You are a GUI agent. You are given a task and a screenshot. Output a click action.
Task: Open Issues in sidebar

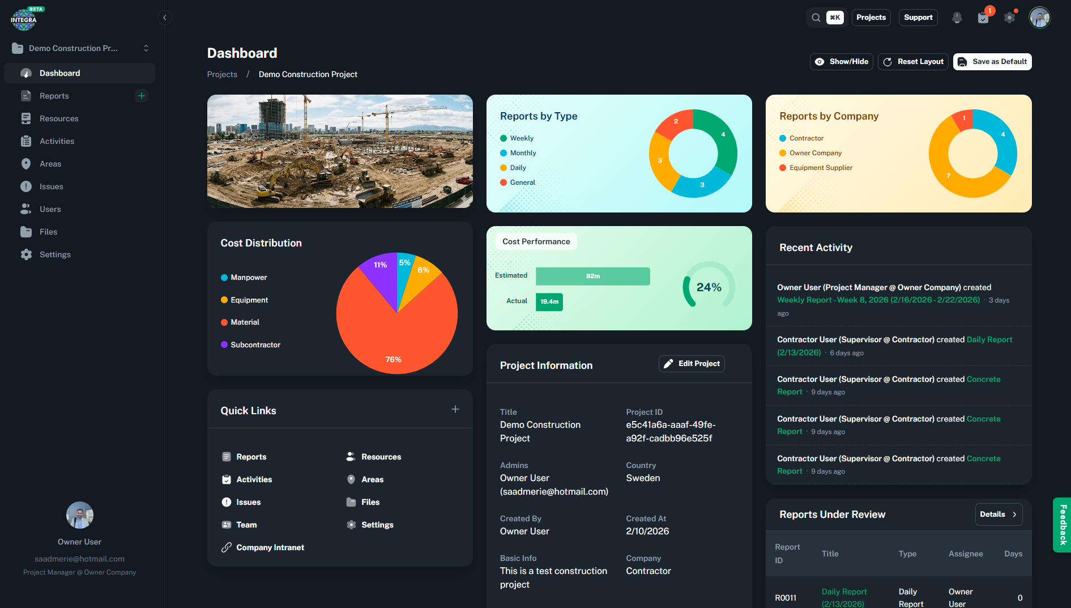click(79, 186)
